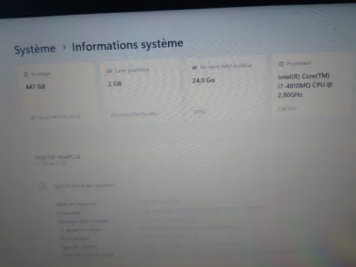
Task: Click the Informations système page title
Action: tap(127, 45)
